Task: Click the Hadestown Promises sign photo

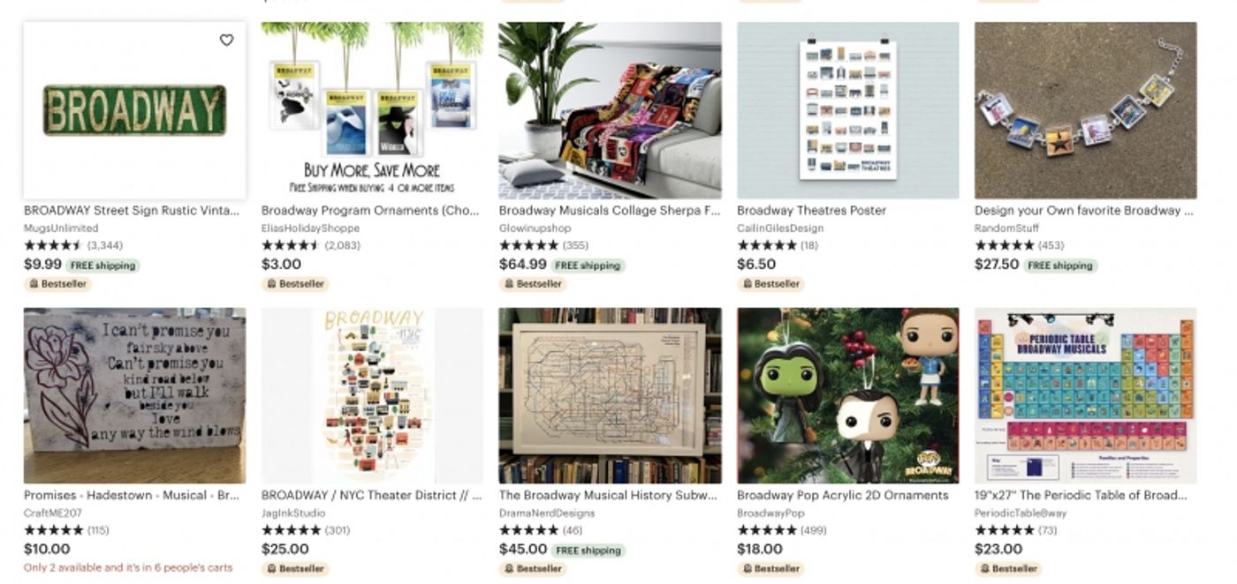Action: point(134,395)
